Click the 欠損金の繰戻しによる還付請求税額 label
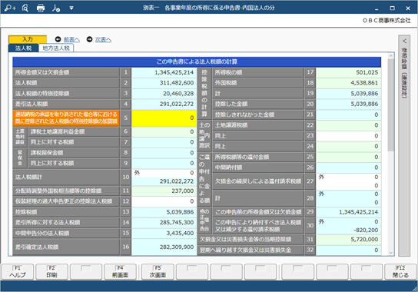 (258, 181)
